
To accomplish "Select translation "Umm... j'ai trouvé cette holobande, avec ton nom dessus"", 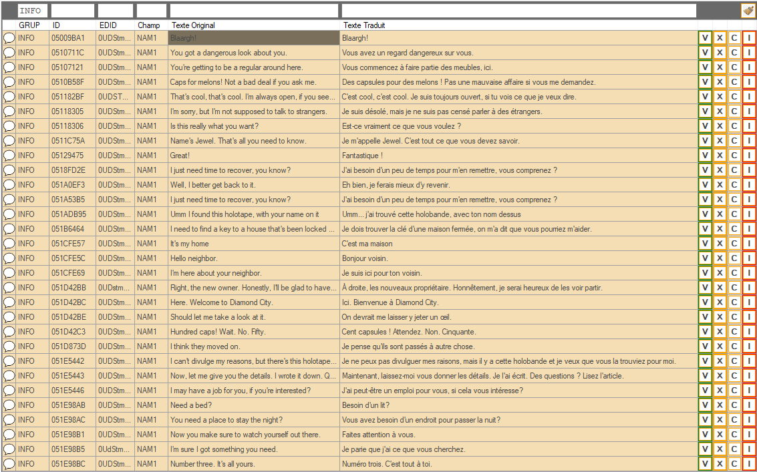I will point(431,214).
